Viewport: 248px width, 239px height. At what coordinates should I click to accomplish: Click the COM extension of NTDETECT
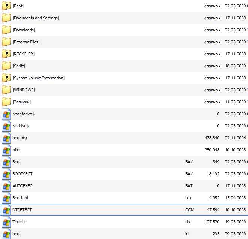(190, 210)
